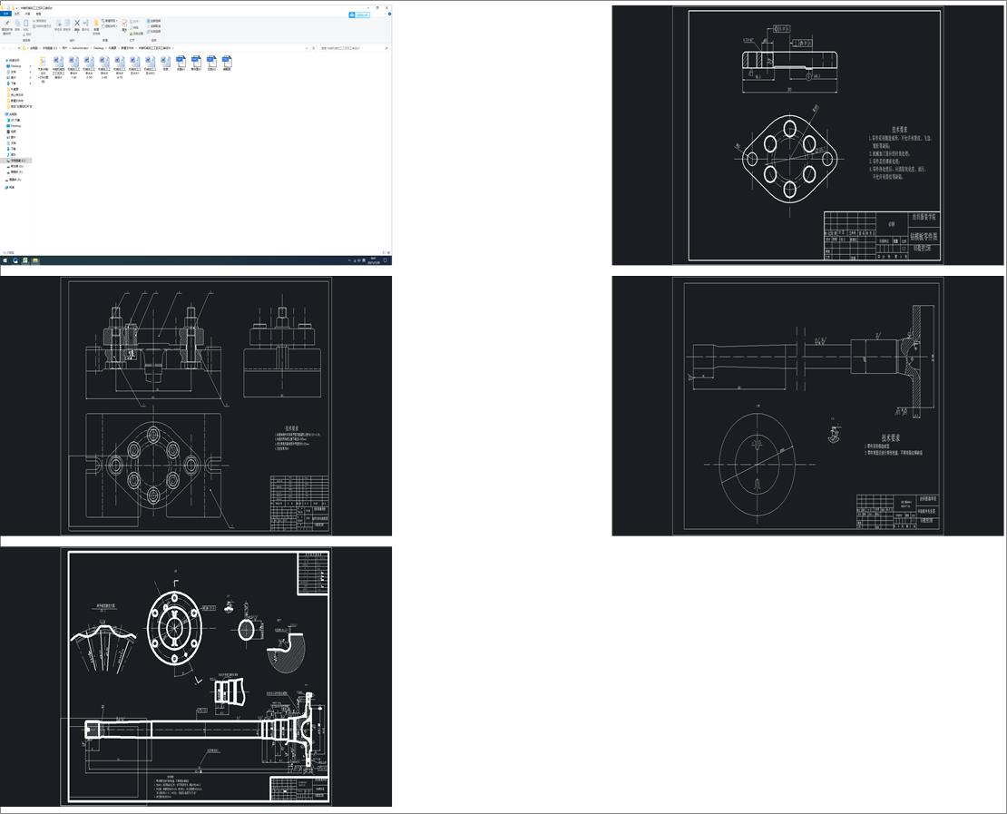The height and width of the screenshot is (814, 1007).
Task: Click the Explorer search box
Action: pyautogui.click(x=355, y=48)
